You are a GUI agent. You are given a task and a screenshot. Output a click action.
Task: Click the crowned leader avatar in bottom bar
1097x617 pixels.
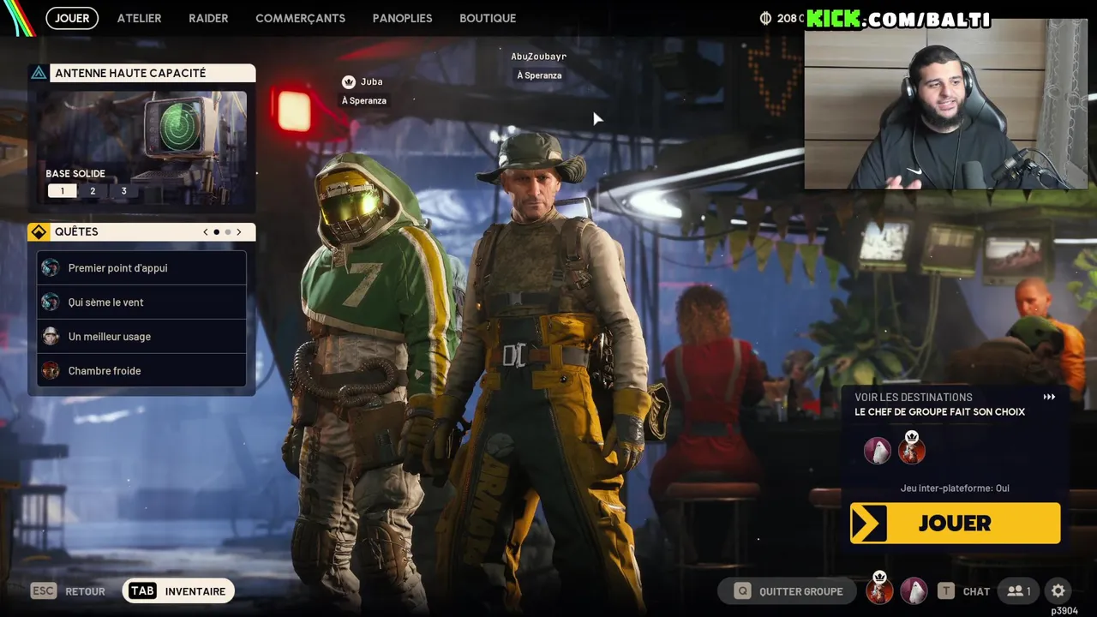[879, 590]
